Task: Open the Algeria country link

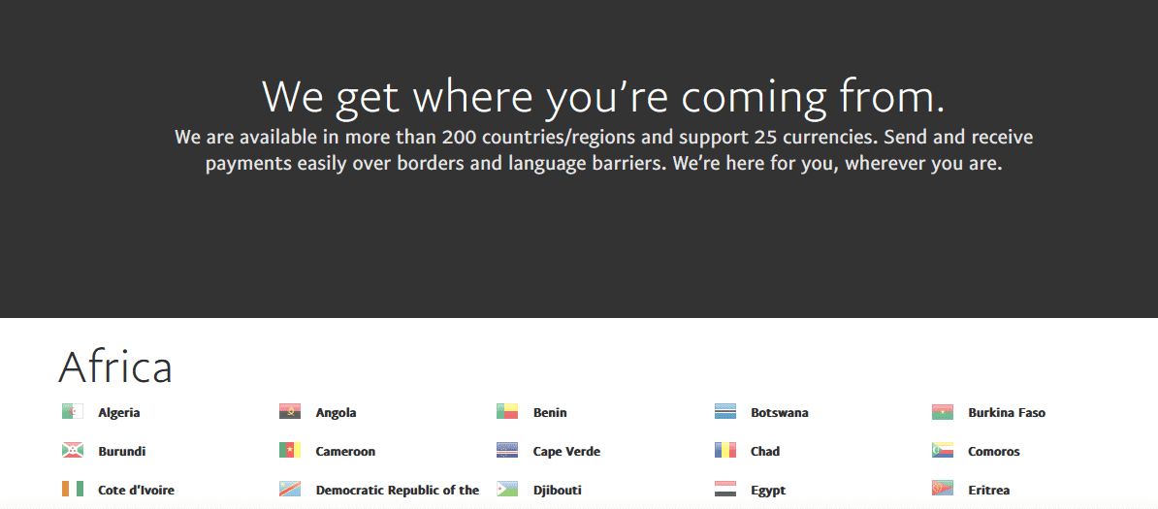Action: tap(118, 413)
